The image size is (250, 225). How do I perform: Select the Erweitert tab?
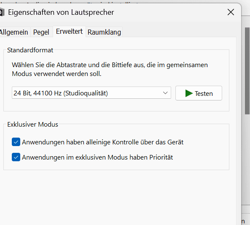pyautogui.click(x=70, y=32)
